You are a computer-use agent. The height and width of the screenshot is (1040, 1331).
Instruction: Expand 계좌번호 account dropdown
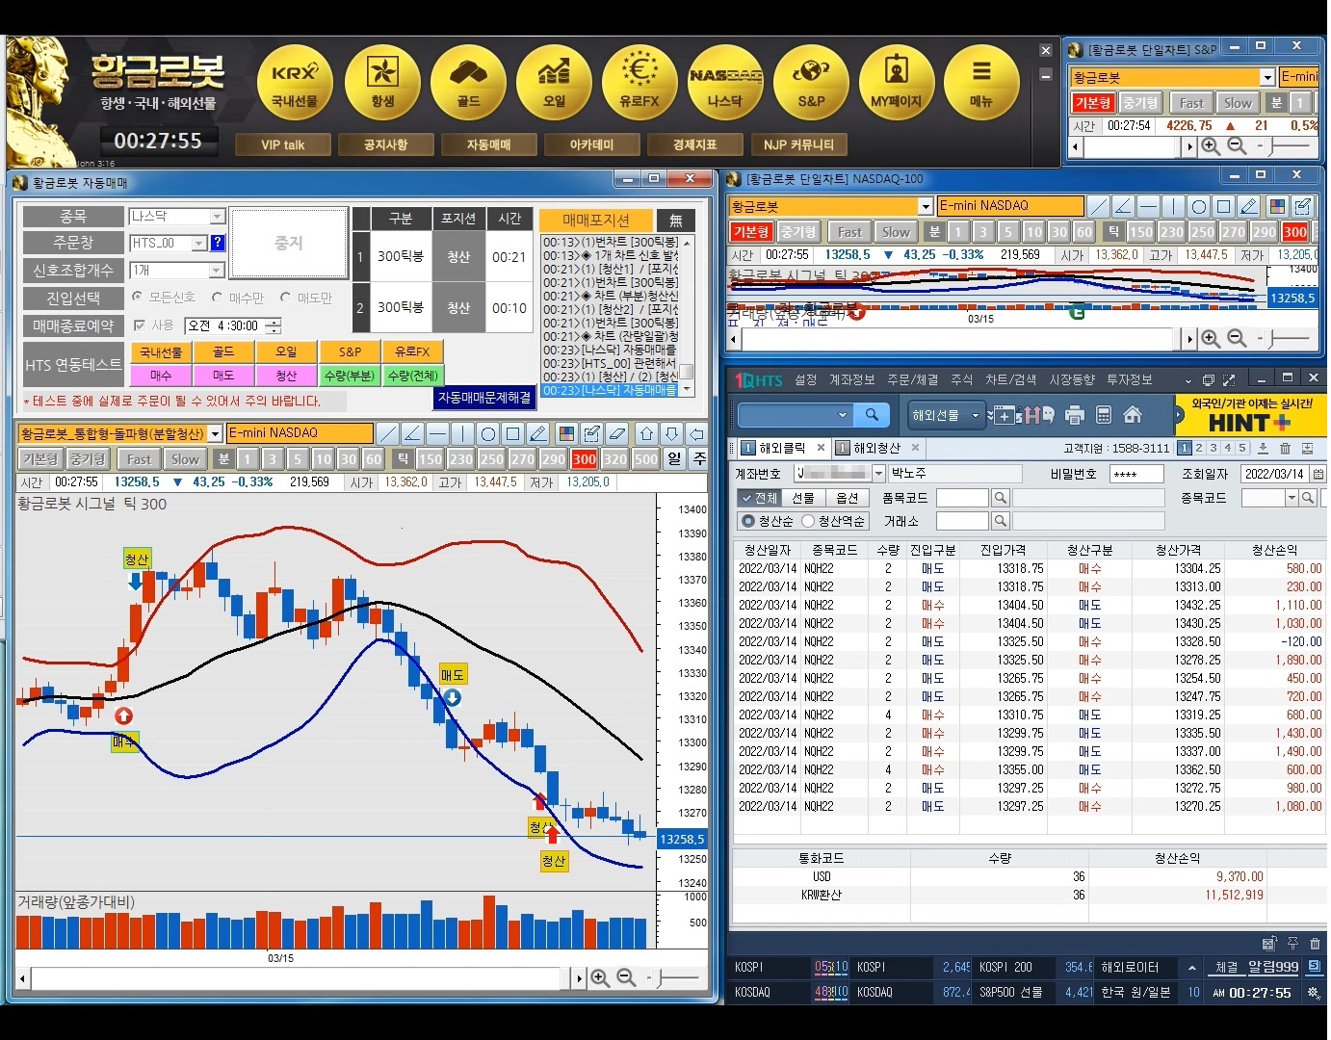tap(878, 474)
